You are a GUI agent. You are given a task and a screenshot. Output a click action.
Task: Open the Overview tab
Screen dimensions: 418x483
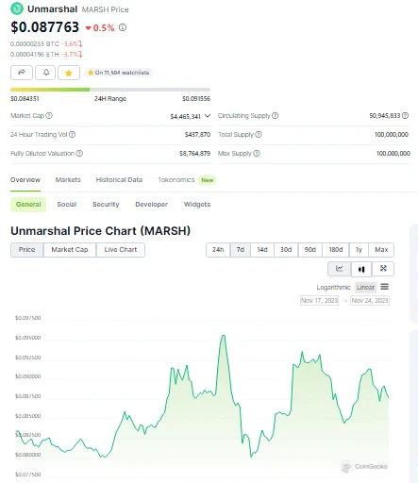(x=25, y=180)
